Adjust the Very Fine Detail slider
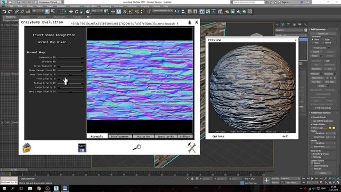This screenshot has height=192, width=341. pos(70,75)
